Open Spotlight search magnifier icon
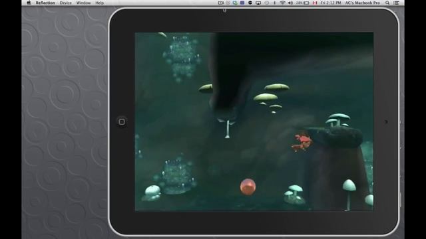This screenshot has width=426, height=239. (x=387, y=3)
